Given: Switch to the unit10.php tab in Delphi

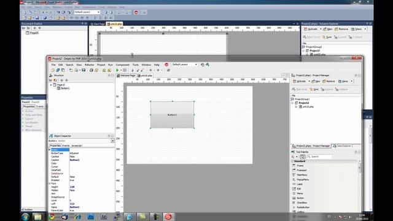Looking at the screenshot, I should click(145, 76).
